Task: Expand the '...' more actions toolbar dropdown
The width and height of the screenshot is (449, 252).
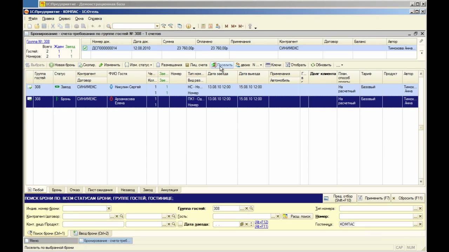Action: [x=339, y=65]
